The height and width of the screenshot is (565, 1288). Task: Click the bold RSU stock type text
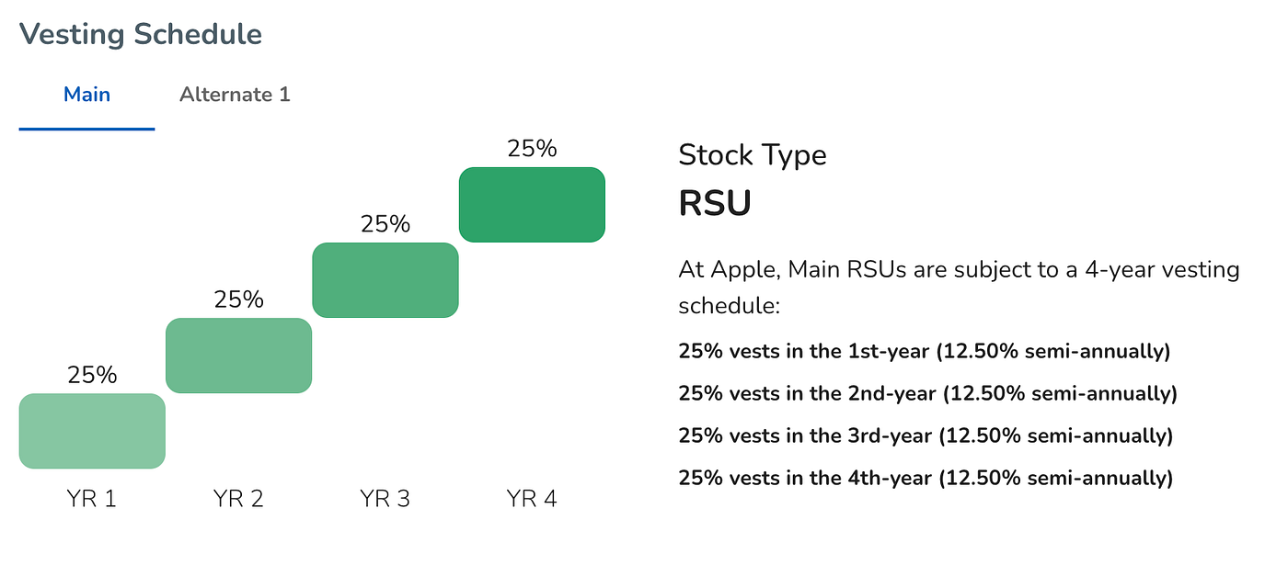[715, 204]
